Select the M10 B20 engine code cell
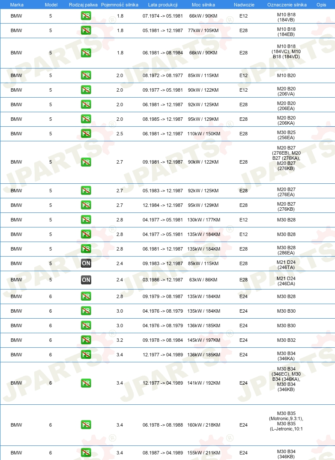 point(286,75)
